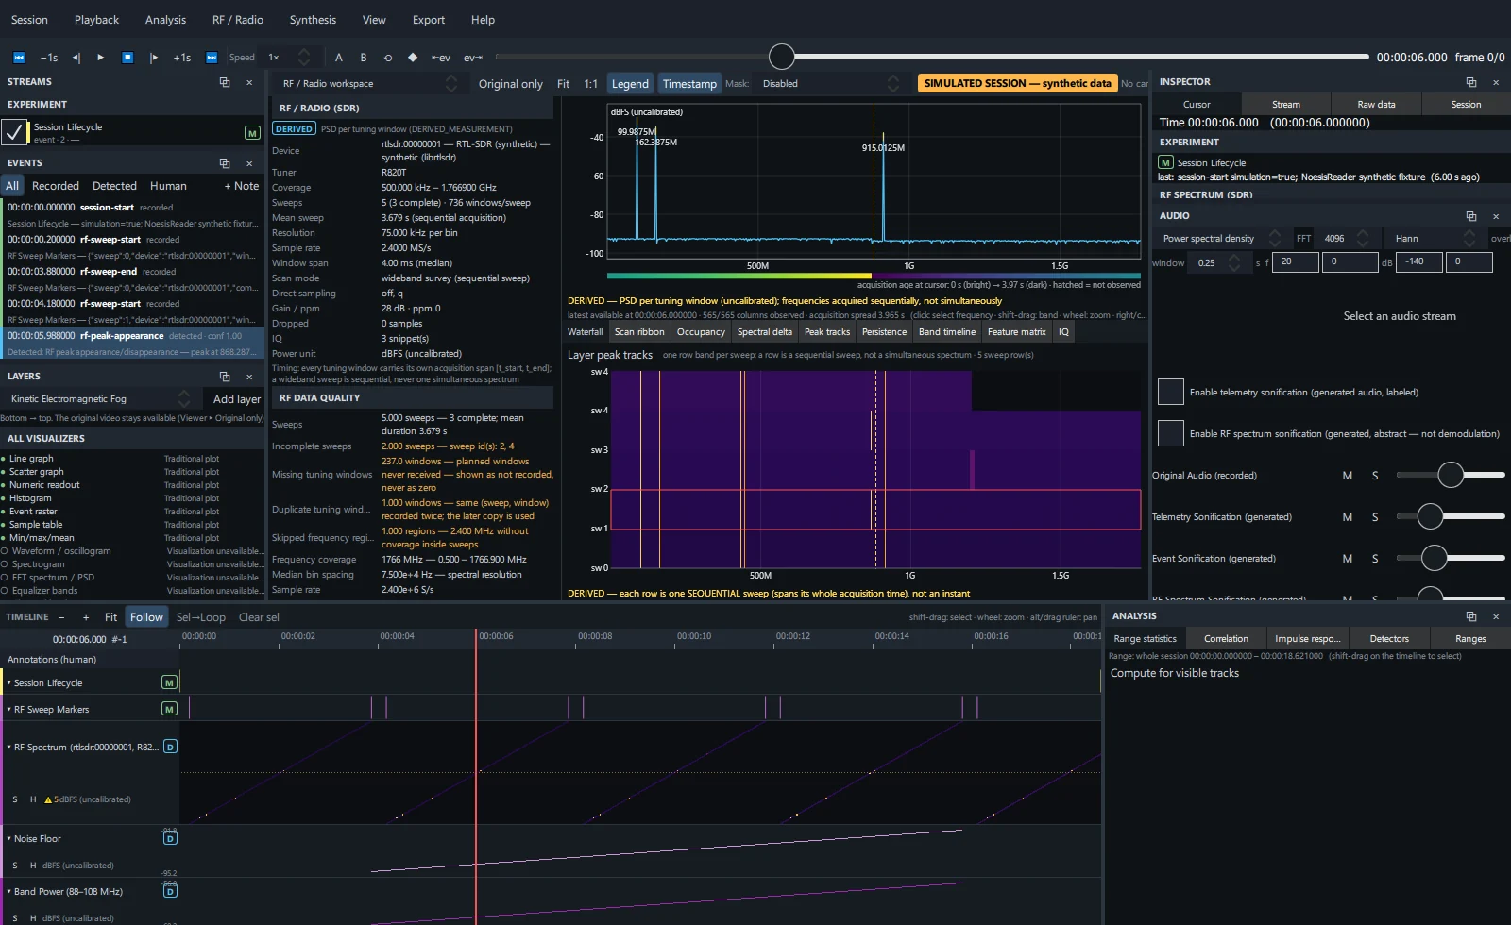This screenshot has width=1511, height=925.
Task: Uncheck the Session Lifecycle stream checkbox
Action: pos(14,132)
